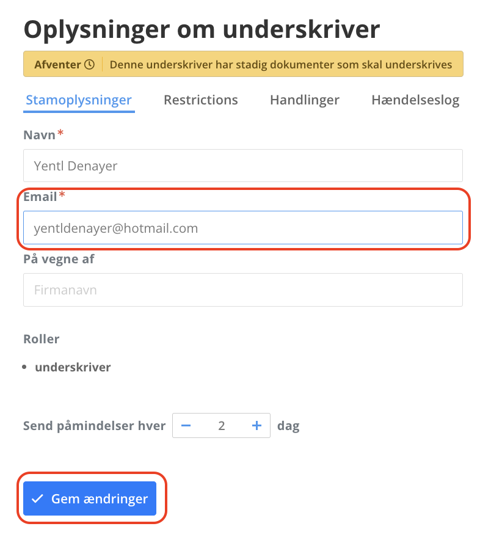
Task: Click the clock icon next to Afventer
Action: coord(90,64)
